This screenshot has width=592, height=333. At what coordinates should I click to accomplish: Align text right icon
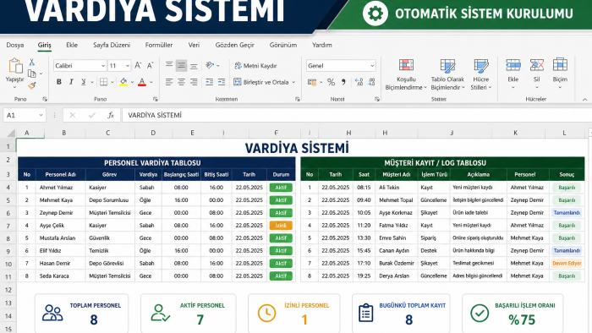coord(194,82)
